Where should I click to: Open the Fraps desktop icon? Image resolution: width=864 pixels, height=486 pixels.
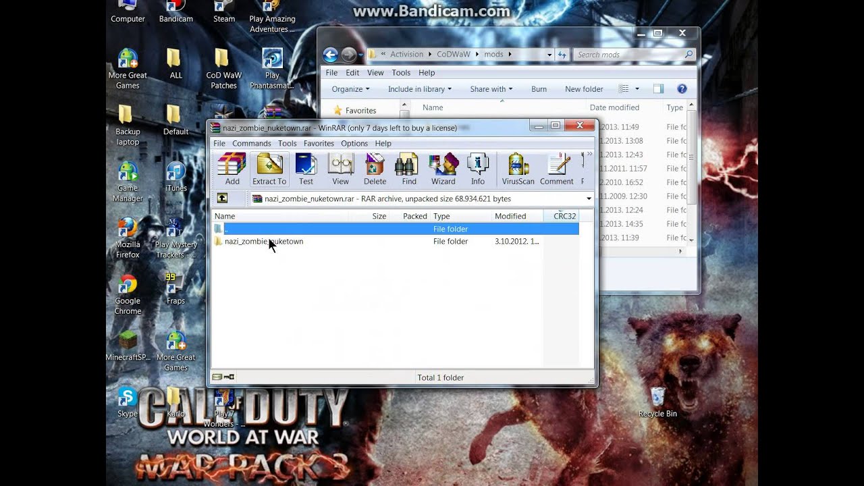pyautogui.click(x=175, y=289)
